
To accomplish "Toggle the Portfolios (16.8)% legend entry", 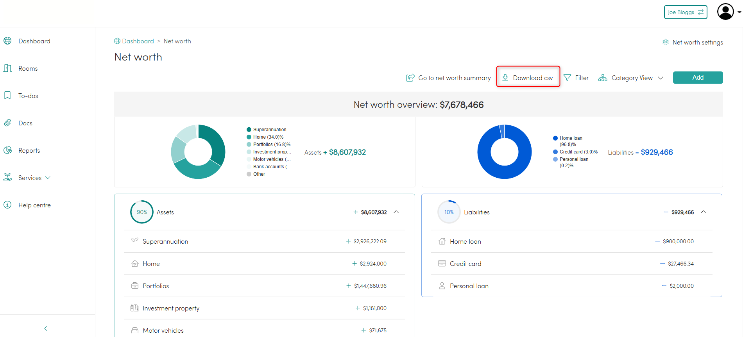I will tap(269, 144).
